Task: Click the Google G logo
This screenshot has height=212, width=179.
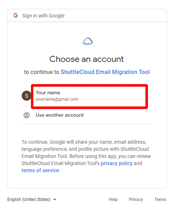Action: pyautogui.click(x=16, y=15)
